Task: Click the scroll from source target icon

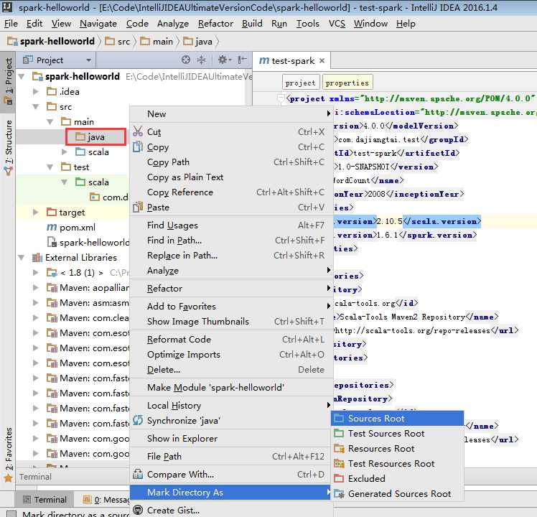Action: coord(186,60)
